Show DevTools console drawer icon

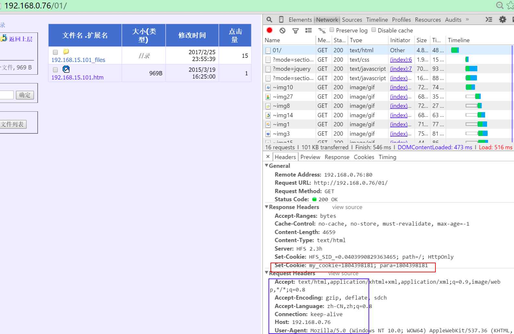coord(489,19)
